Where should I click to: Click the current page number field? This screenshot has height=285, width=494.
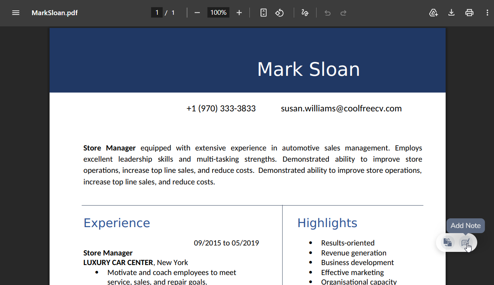pos(157,13)
